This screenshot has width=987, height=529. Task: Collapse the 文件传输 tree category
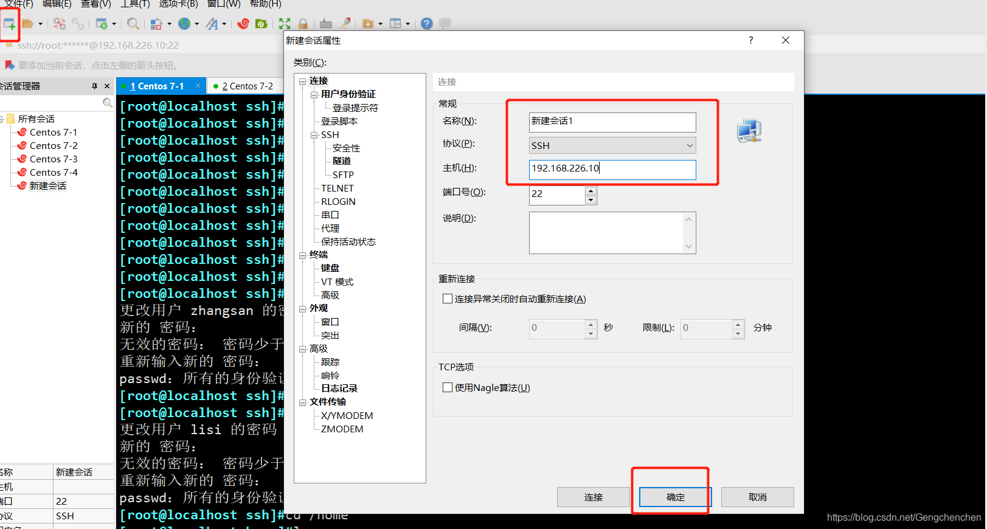303,403
